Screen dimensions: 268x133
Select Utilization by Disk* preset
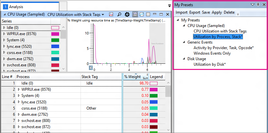pyautogui.click(x=210, y=64)
